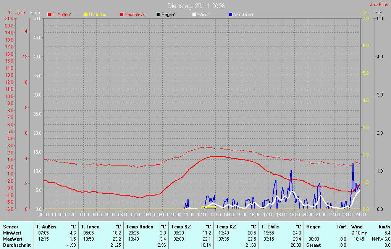
Task: Click the T. Außen column header in table
Action: 46,227
